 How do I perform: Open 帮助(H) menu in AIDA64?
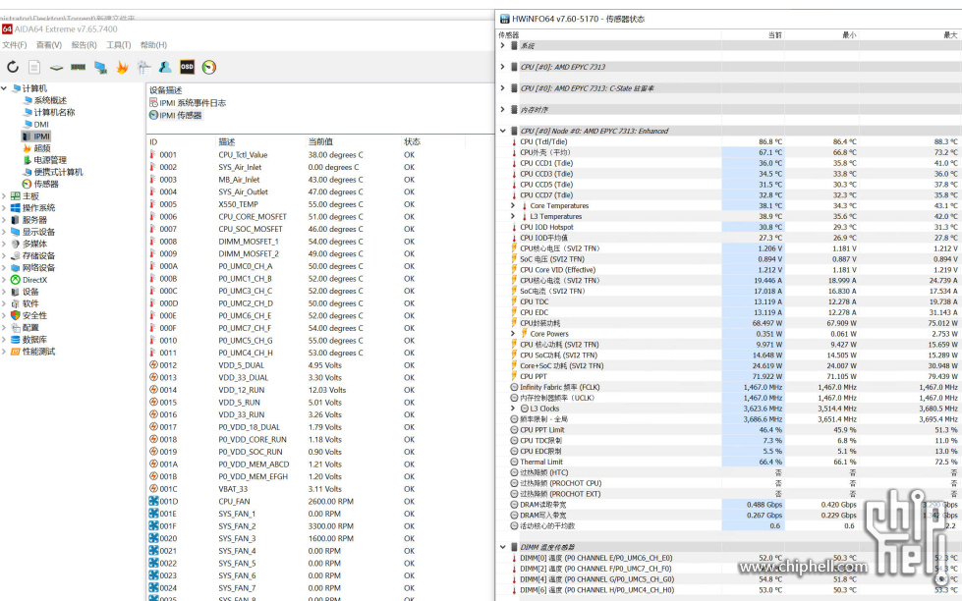[153, 45]
